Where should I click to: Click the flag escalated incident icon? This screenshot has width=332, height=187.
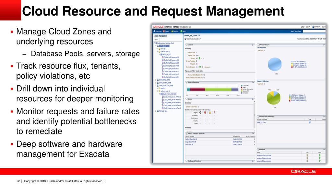point(215,113)
